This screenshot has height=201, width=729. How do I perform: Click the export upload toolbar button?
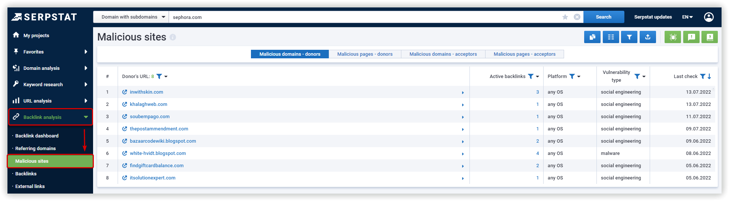[x=648, y=37]
